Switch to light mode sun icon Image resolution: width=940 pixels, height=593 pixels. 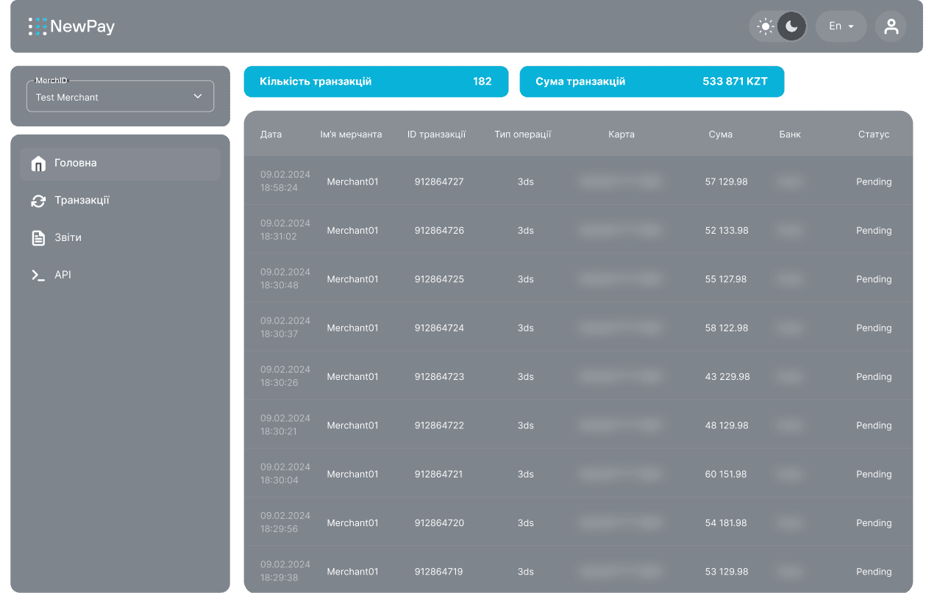click(766, 26)
